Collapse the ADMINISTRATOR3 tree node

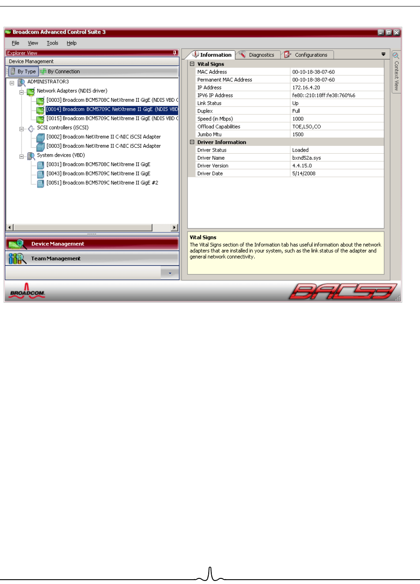click(x=12, y=83)
